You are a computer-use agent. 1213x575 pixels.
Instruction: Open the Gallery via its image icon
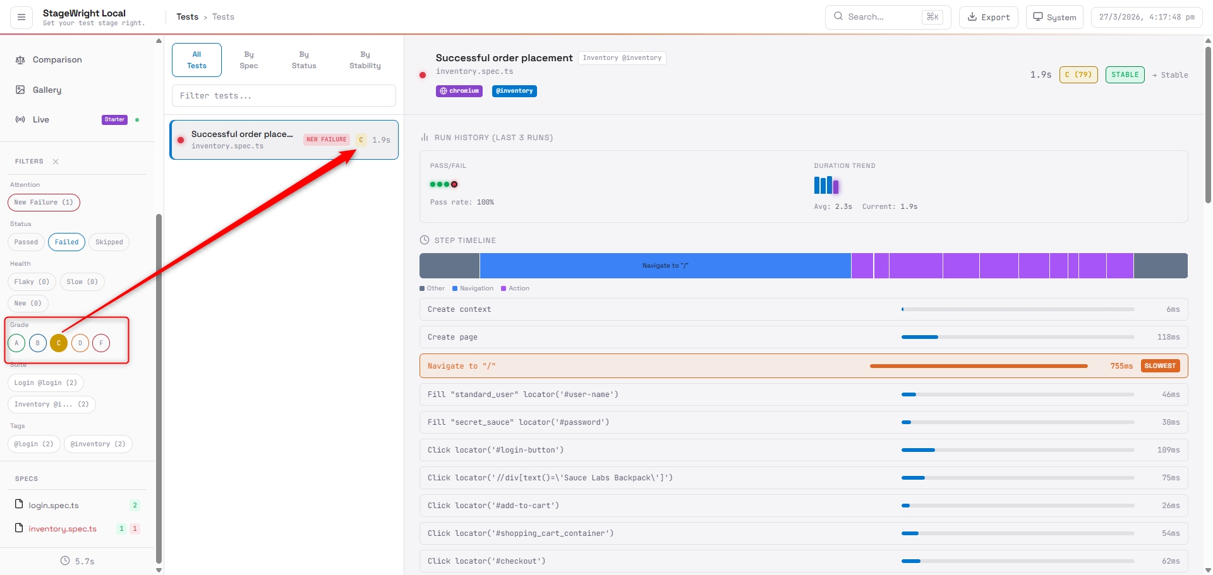pyautogui.click(x=20, y=90)
